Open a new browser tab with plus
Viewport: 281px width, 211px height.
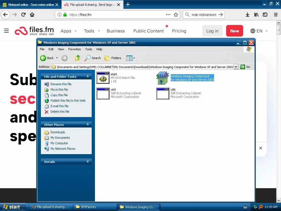pos(128,4)
